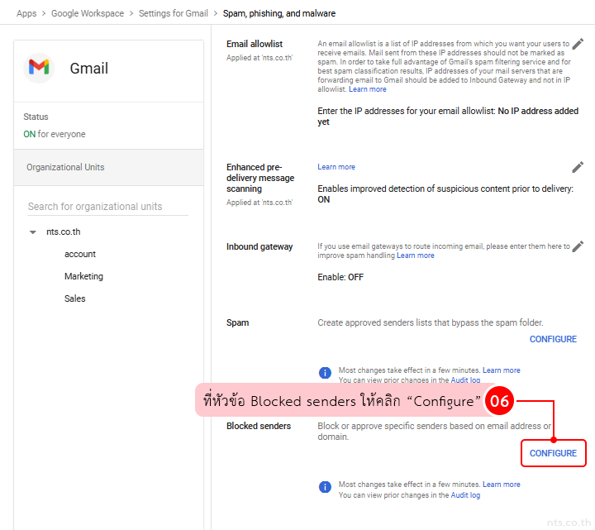Open Learn more in Email allowlist description
This screenshot has height=530, width=595.
[367, 89]
